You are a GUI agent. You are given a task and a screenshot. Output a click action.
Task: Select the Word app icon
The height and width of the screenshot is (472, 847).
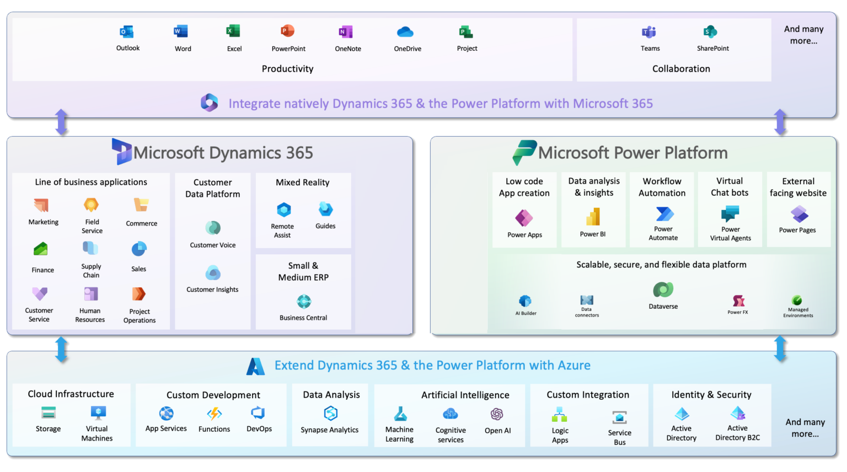181,31
